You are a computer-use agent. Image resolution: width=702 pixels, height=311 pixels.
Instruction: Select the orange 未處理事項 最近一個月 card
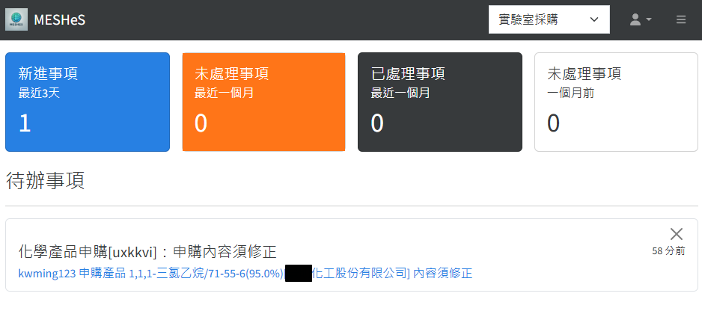pos(263,102)
